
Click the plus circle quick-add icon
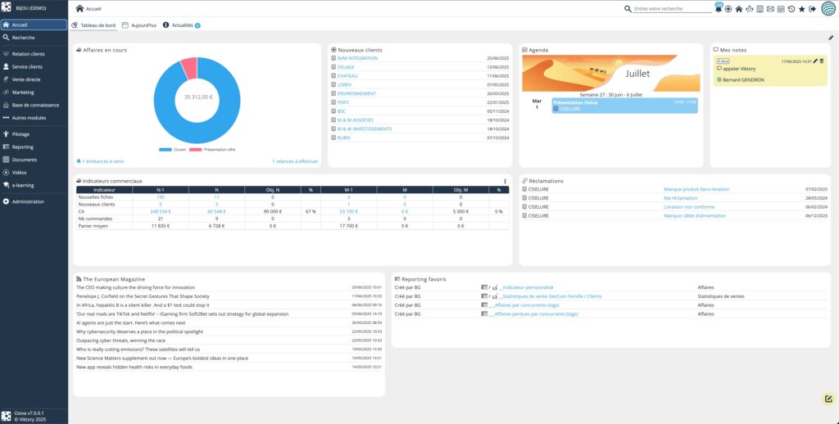coord(728,9)
